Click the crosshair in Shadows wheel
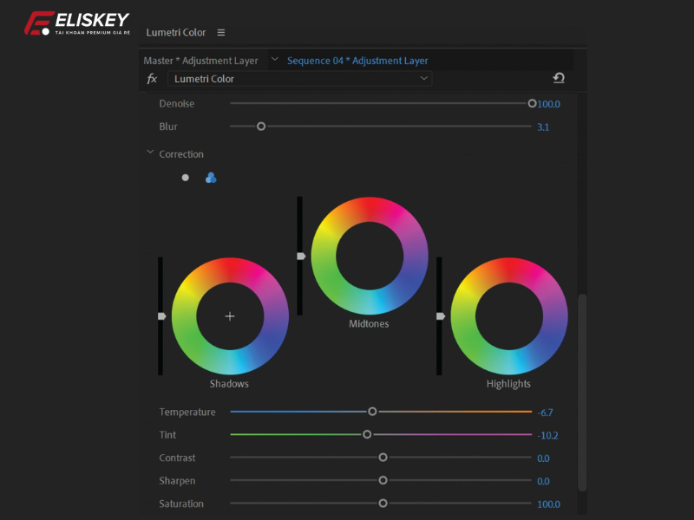 pos(230,316)
